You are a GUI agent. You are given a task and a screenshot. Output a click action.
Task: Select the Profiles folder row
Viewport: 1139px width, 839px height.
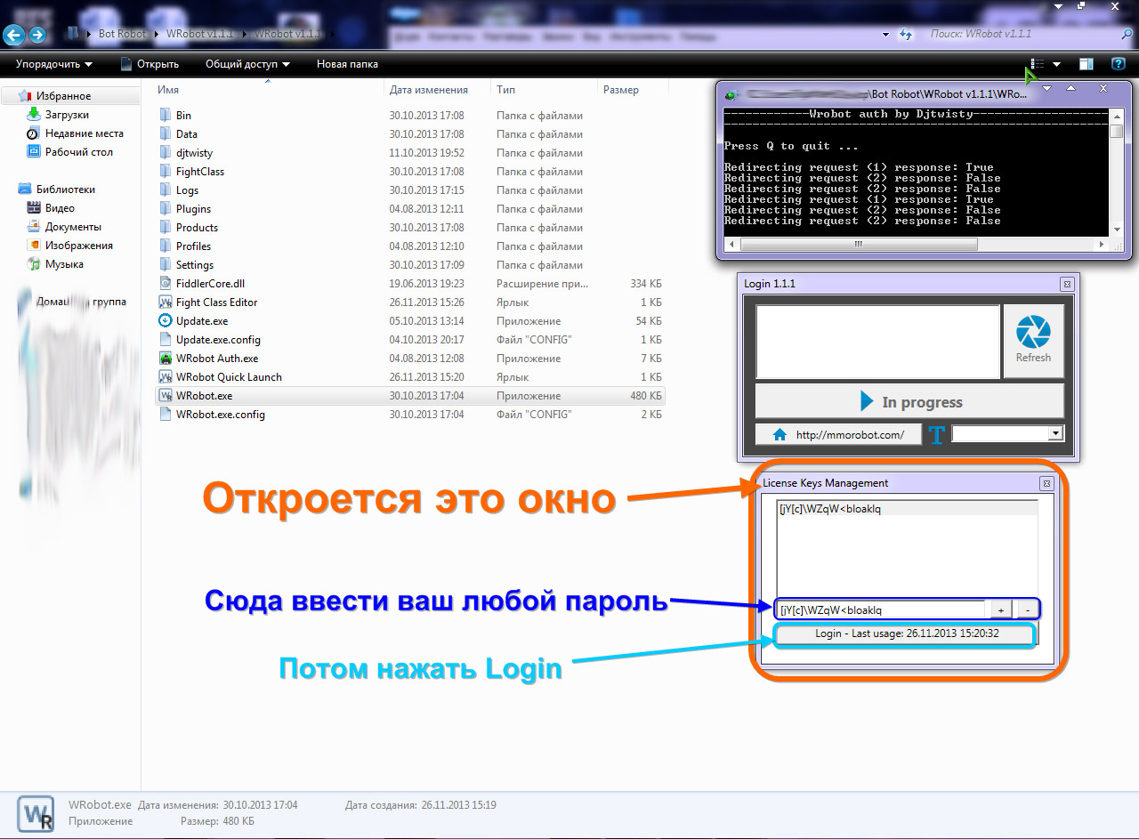[409, 246]
